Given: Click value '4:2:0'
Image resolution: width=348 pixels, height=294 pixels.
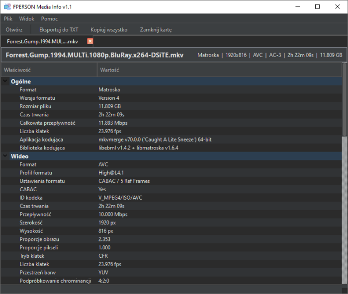Looking at the screenshot, I should pyautogui.click(x=103, y=281).
